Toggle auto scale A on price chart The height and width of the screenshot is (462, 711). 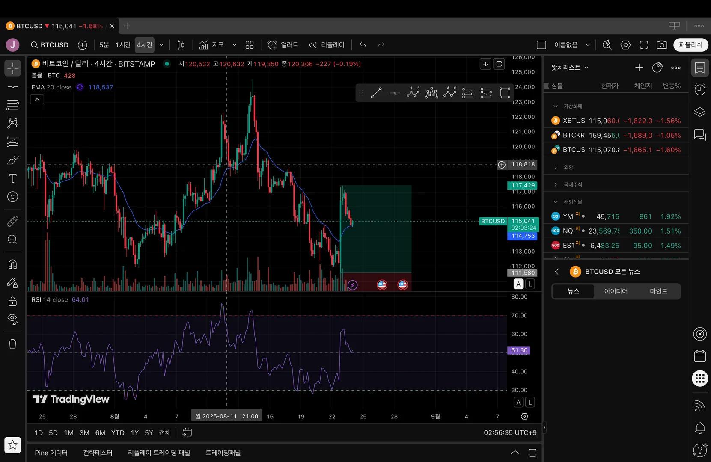[x=518, y=284]
